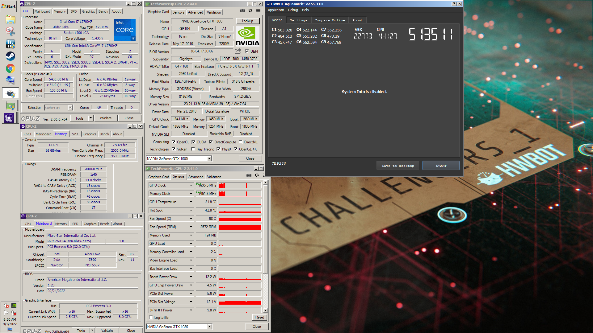
Task: Switch to the Settings tab in Aquamark
Action: coord(298,20)
